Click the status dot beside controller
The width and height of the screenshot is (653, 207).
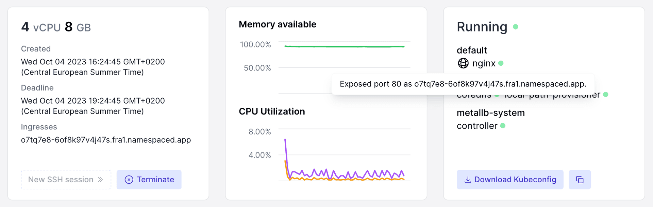tap(503, 126)
